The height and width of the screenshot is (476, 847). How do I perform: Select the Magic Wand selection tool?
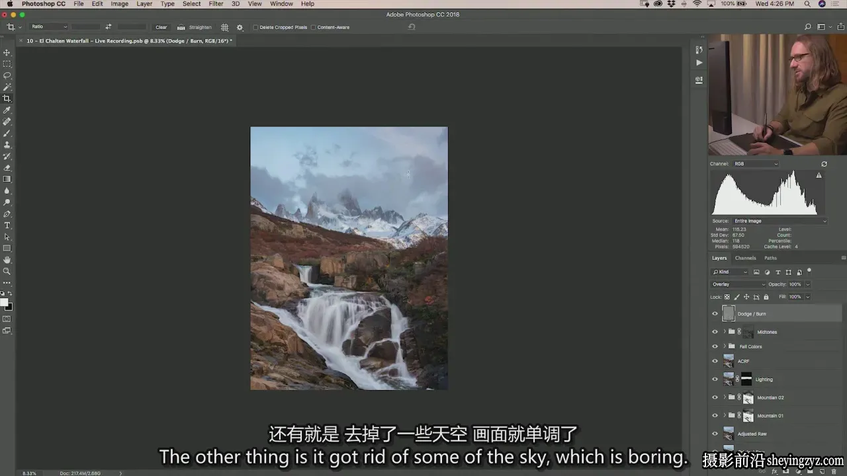pyautogui.click(x=7, y=87)
